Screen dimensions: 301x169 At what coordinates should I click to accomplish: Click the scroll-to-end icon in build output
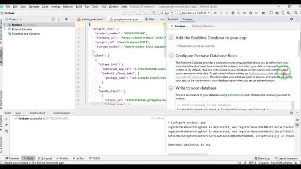[297, 125]
